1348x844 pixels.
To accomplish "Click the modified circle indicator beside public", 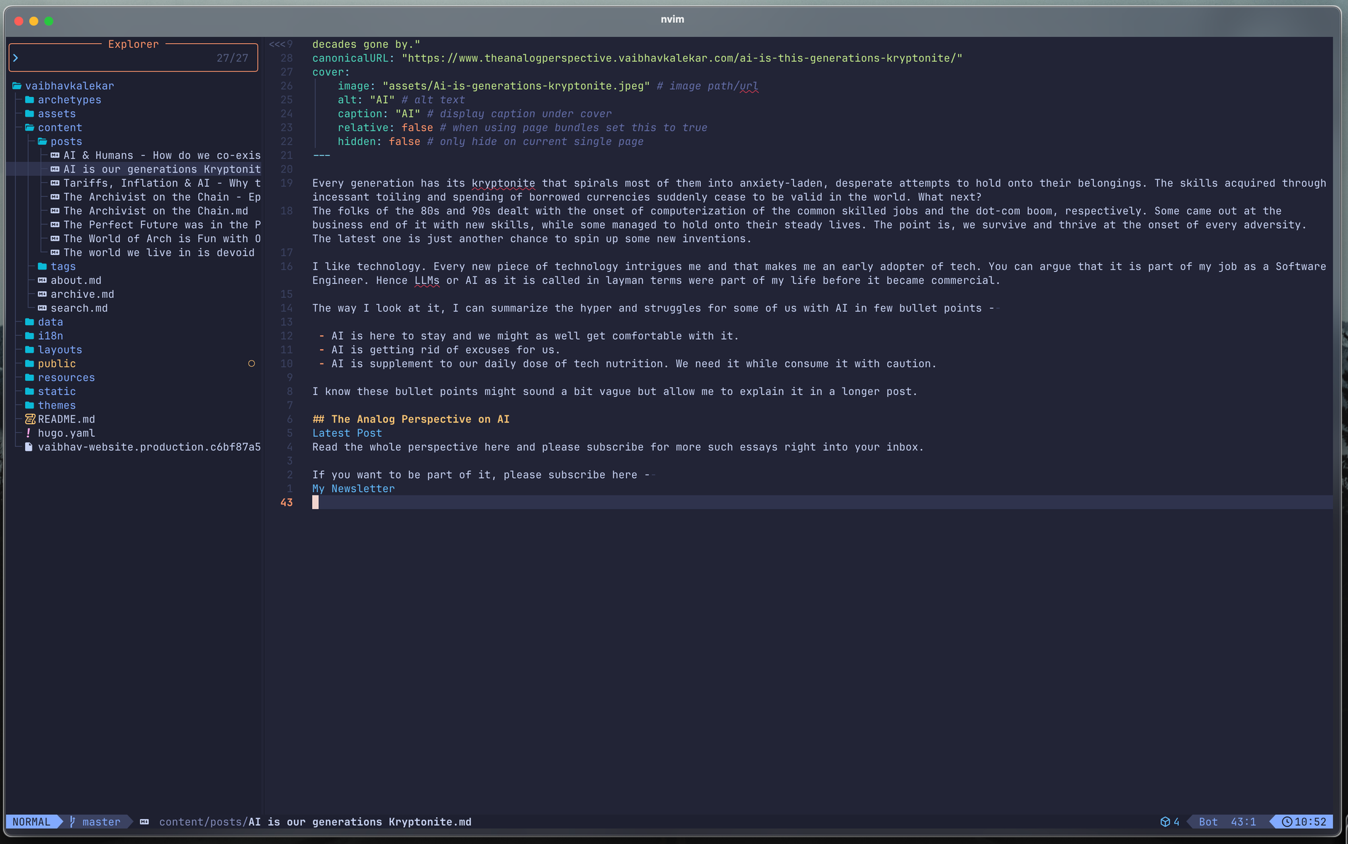I will pos(251,363).
